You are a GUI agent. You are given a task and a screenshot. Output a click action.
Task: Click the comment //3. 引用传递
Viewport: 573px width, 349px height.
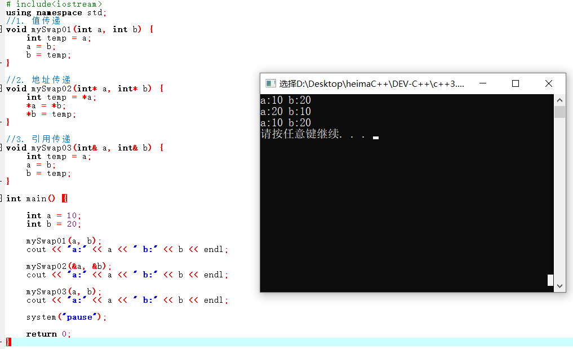[x=38, y=139]
